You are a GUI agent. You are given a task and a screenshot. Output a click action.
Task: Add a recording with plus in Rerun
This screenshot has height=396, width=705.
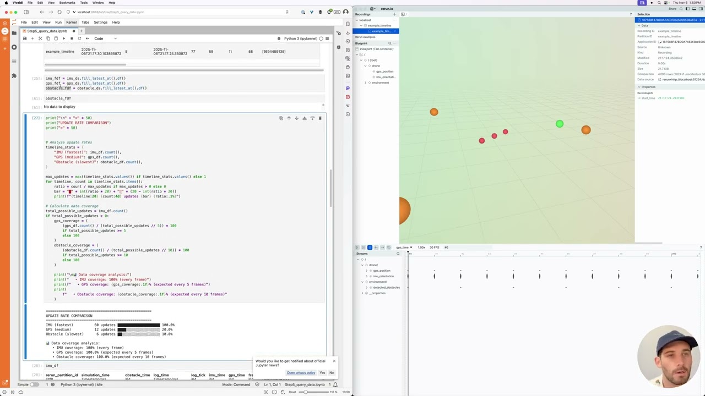394,14
